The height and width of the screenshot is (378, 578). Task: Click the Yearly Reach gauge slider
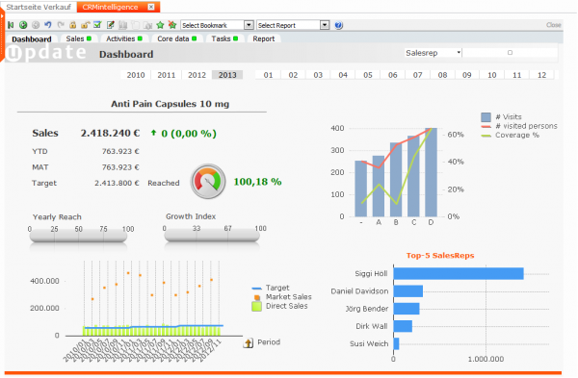point(79,236)
